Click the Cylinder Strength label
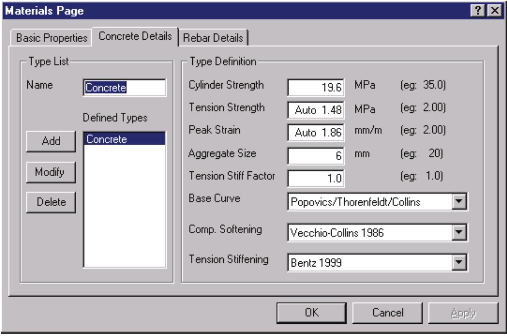This screenshot has height=336, width=507. pyautogui.click(x=226, y=86)
